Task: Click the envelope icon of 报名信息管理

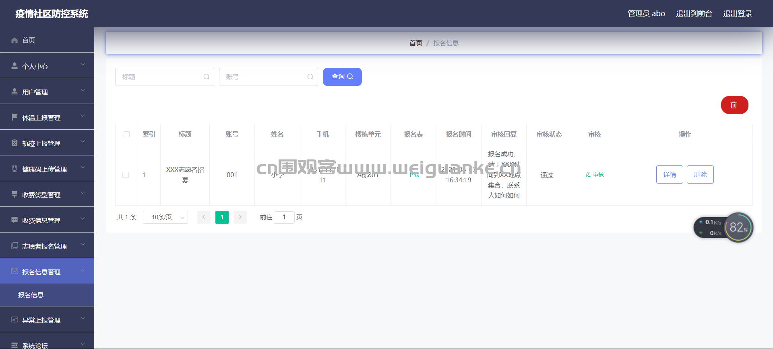Action: coord(14,271)
